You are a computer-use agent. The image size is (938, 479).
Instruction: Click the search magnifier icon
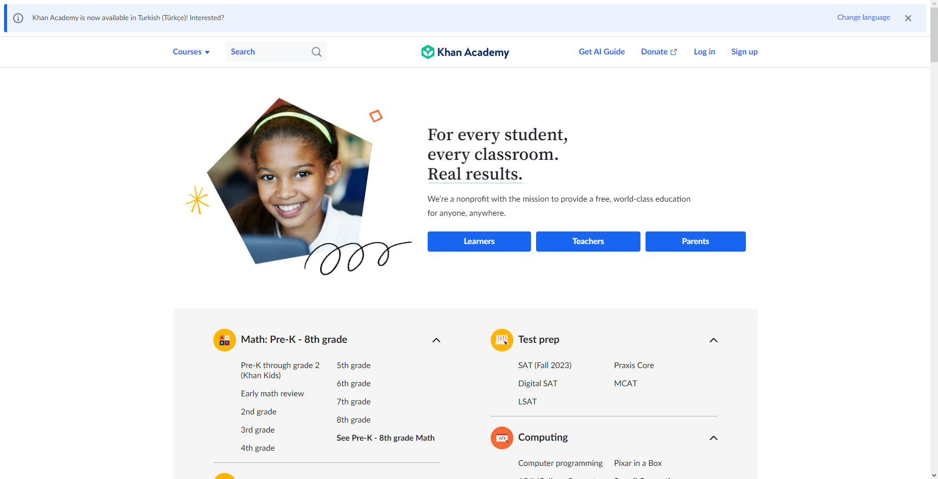[x=316, y=52]
